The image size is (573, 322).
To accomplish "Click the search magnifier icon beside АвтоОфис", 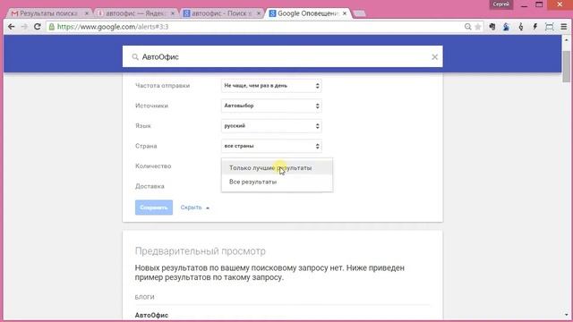I will pos(135,57).
